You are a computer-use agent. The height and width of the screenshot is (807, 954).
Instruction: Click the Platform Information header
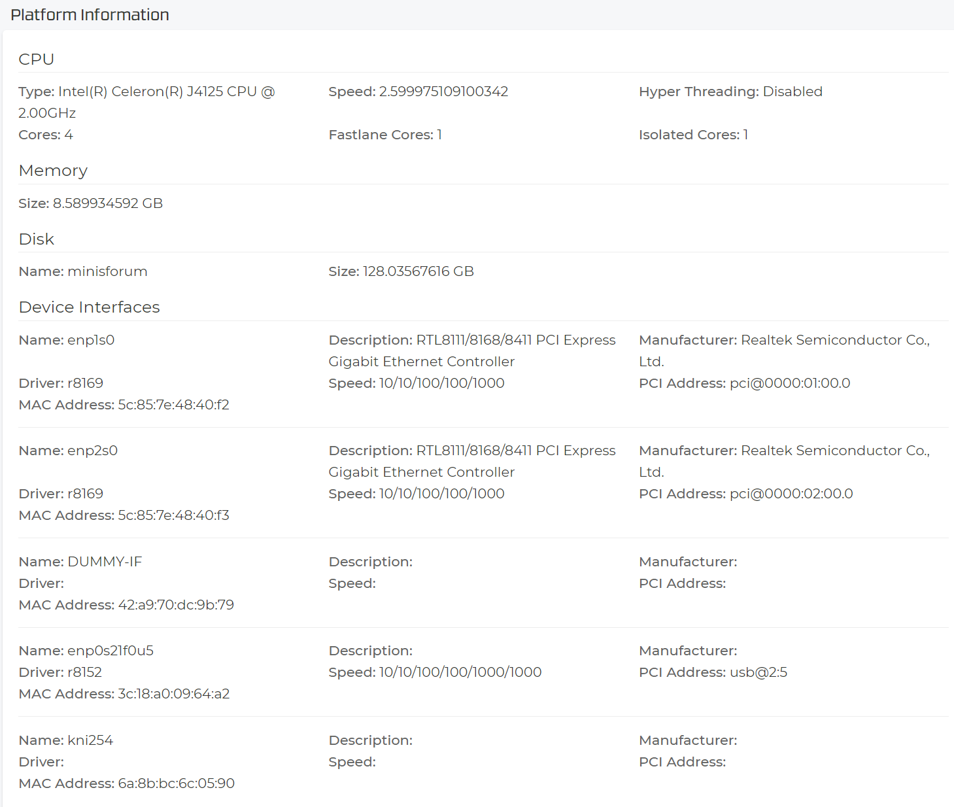pyautogui.click(x=90, y=15)
